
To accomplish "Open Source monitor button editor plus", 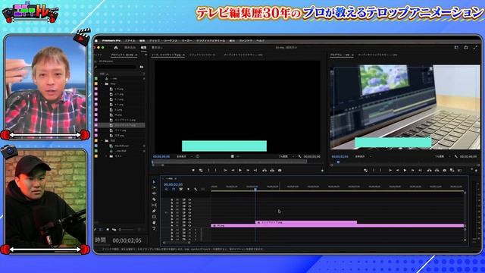I will coord(322,171).
